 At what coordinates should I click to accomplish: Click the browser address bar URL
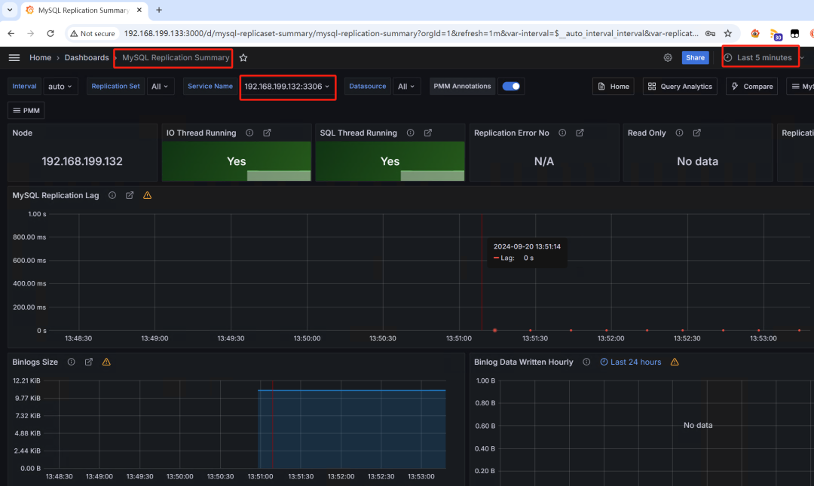412,33
